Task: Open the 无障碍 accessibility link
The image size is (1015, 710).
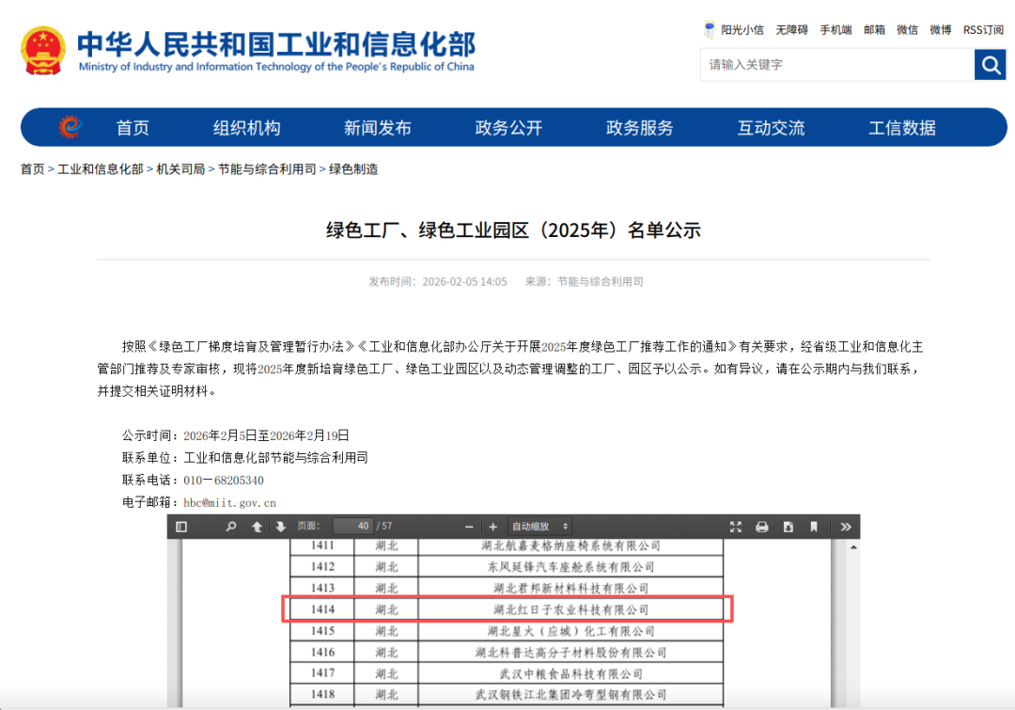Action: [791, 30]
